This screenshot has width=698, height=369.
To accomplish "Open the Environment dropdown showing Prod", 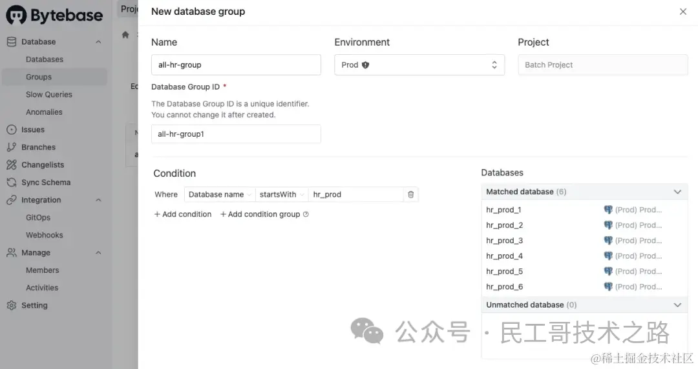I will (x=419, y=65).
